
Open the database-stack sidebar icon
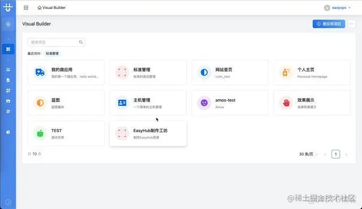pos(8,112)
